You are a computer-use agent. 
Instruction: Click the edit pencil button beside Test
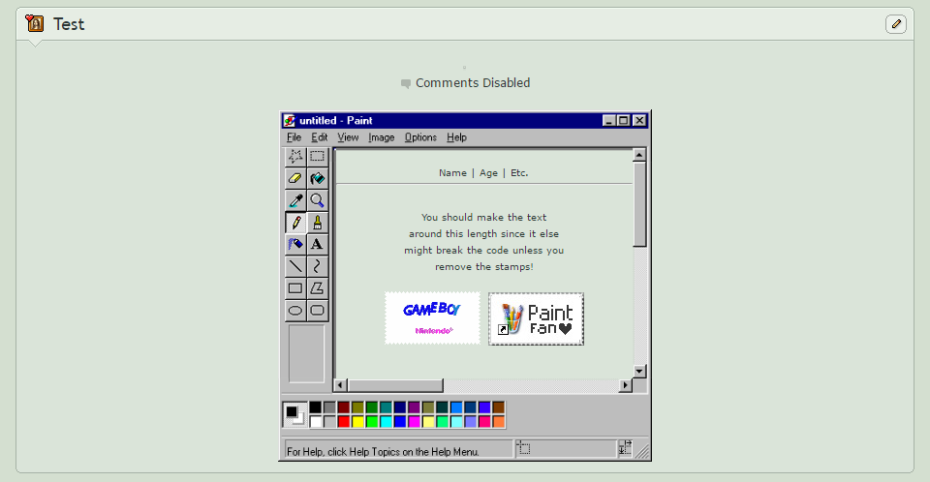pyautogui.click(x=895, y=24)
